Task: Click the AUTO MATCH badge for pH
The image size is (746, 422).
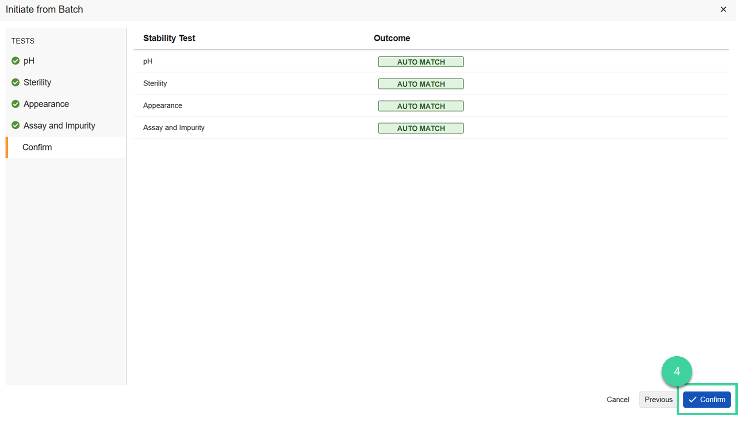Action: [420, 62]
